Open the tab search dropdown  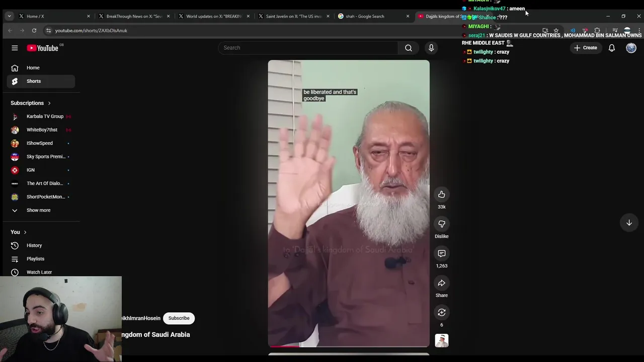point(9,16)
